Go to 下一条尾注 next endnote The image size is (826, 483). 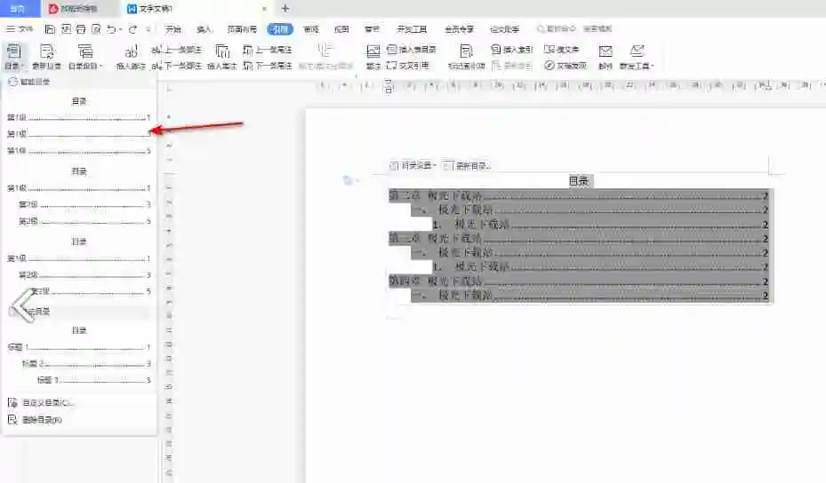coord(267,66)
